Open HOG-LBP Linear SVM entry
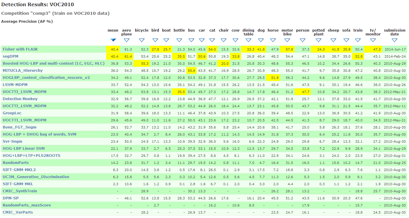The image size is (409, 218). click(24, 149)
